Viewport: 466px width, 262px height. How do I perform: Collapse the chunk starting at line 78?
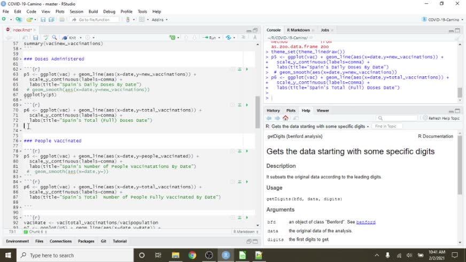[21, 151]
